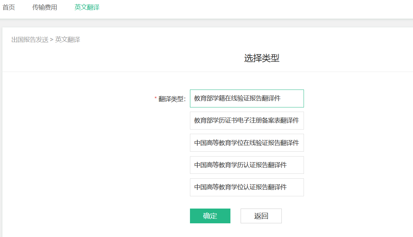413x237 pixels.
Task: Select 教育部学籍在线验证报告翻译件 option
Action: click(247, 99)
